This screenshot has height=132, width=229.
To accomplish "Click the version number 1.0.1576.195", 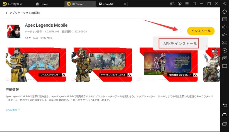I will tap(52, 32).
